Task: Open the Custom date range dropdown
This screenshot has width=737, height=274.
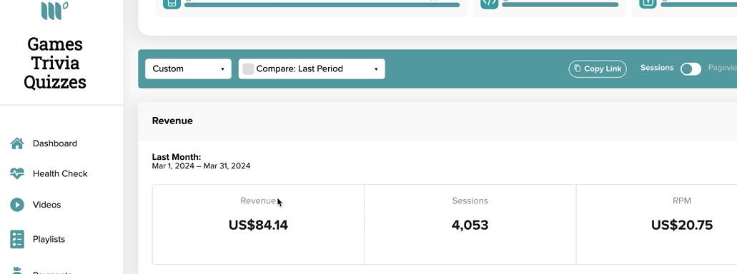Action: click(188, 69)
